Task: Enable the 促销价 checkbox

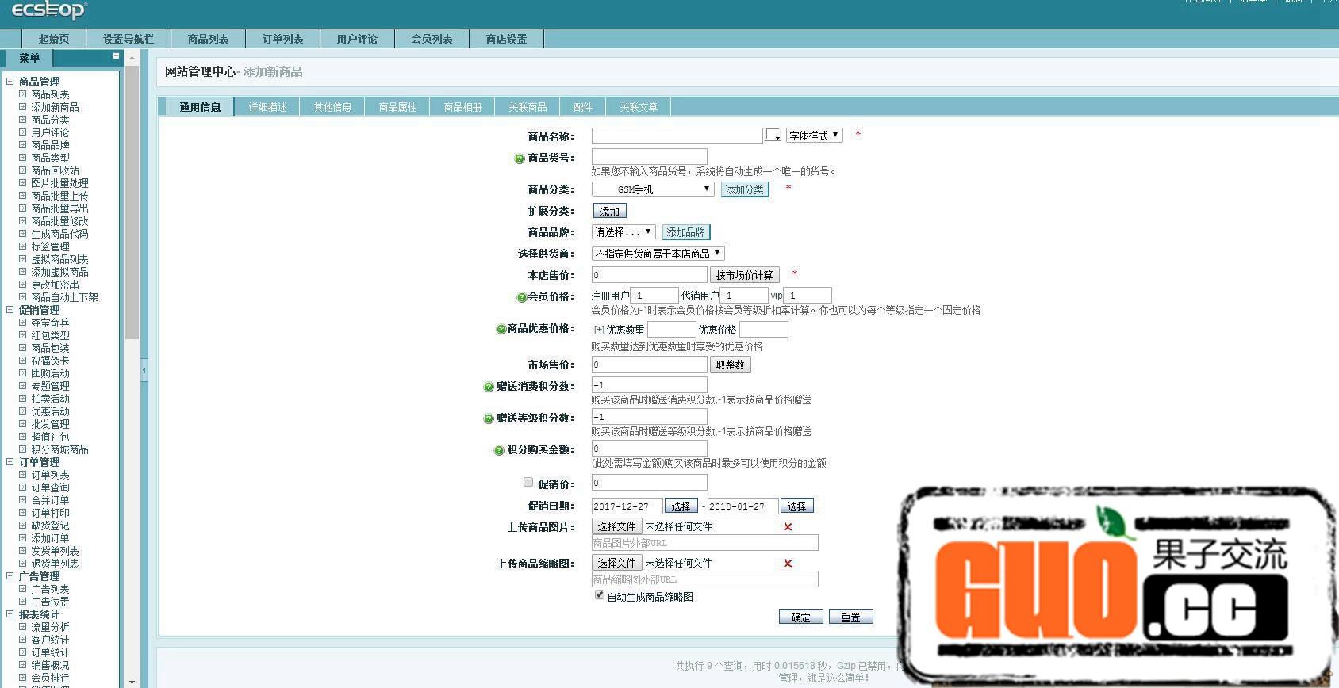Action: [x=528, y=483]
